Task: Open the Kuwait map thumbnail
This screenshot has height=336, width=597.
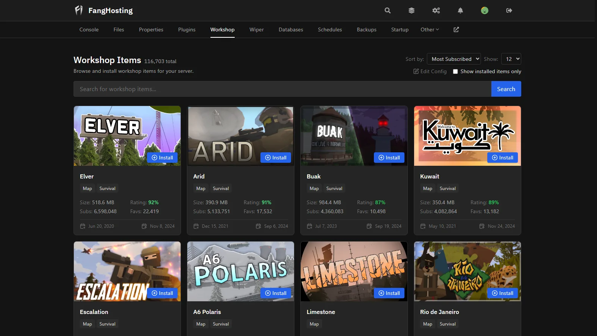Action: [x=468, y=136]
